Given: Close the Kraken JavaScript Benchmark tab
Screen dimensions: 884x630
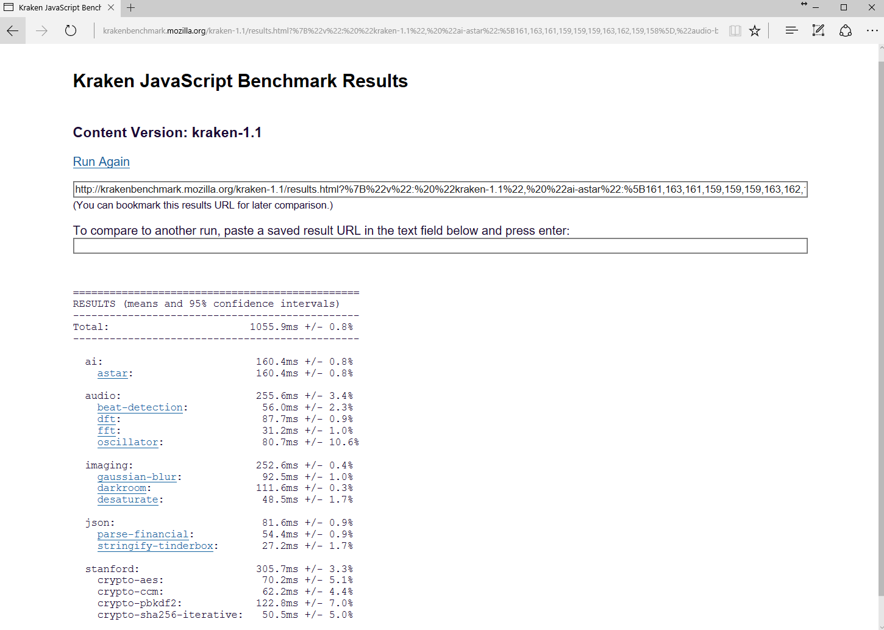Looking at the screenshot, I should click(111, 8).
